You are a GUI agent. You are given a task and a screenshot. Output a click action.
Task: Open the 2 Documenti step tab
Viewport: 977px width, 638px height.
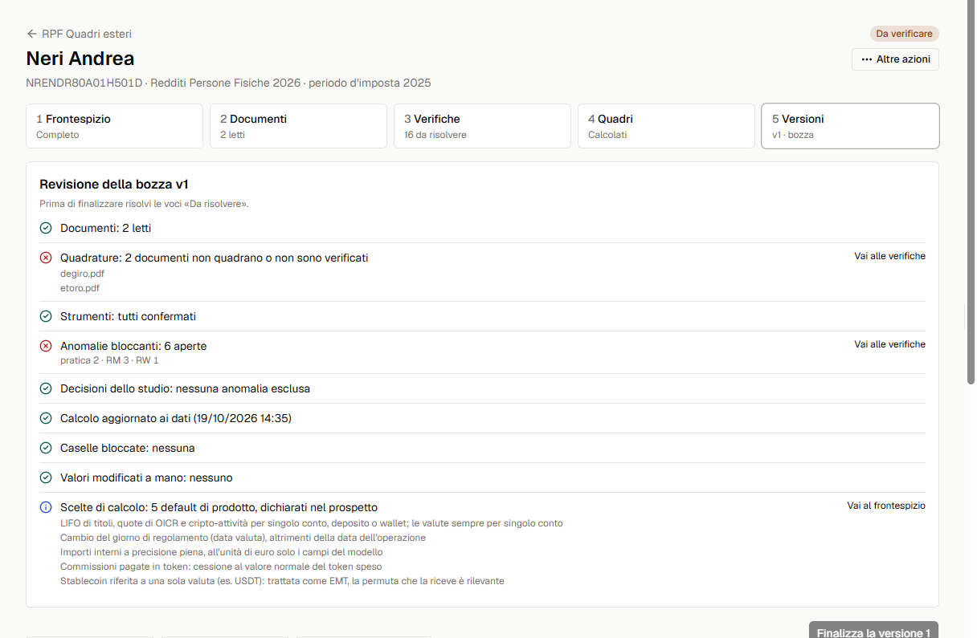pos(298,126)
